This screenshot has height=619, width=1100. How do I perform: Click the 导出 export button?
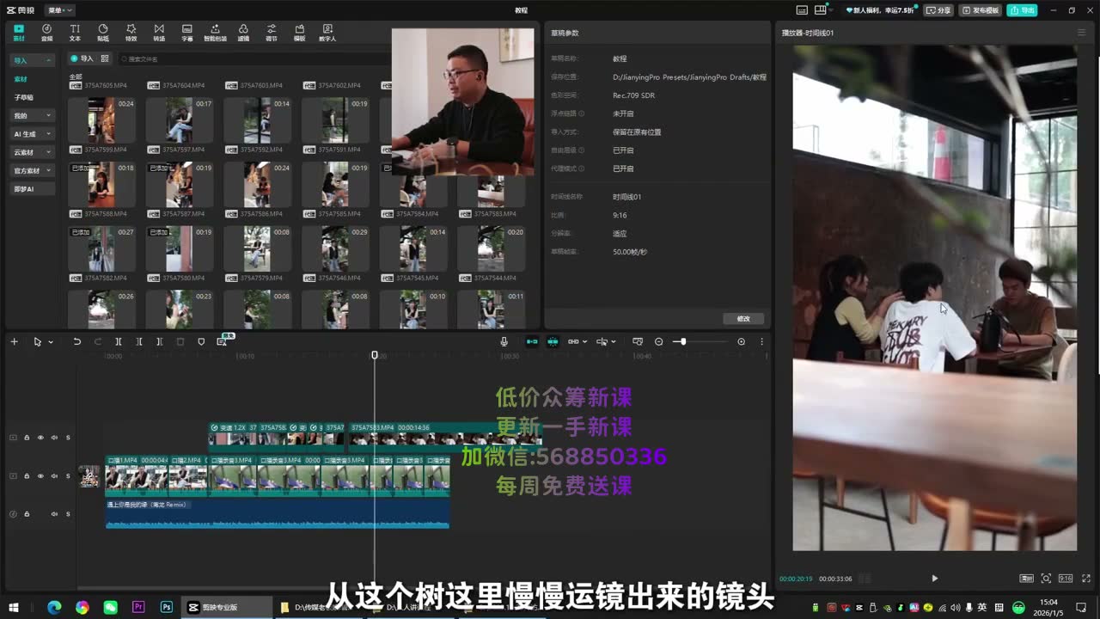click(1023, 10)
